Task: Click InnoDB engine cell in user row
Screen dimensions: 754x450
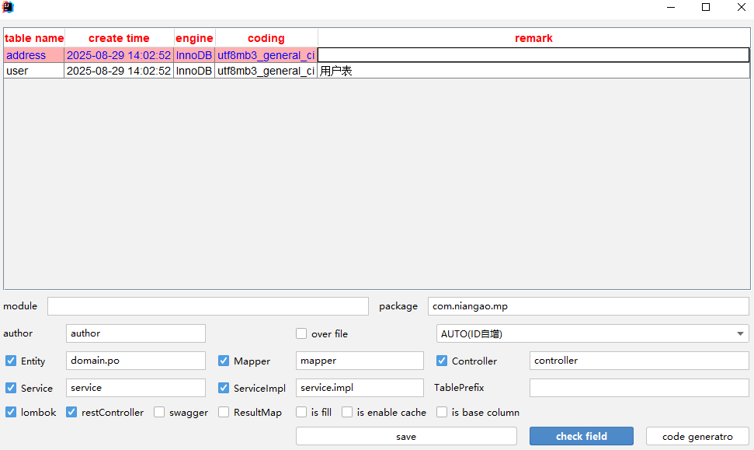Action: click(194, 71)
